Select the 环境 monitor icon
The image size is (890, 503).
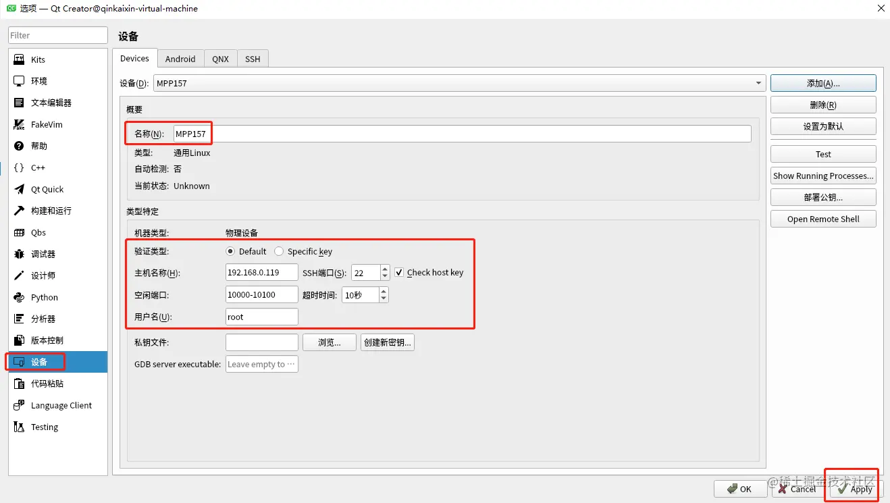click(19, 81)
